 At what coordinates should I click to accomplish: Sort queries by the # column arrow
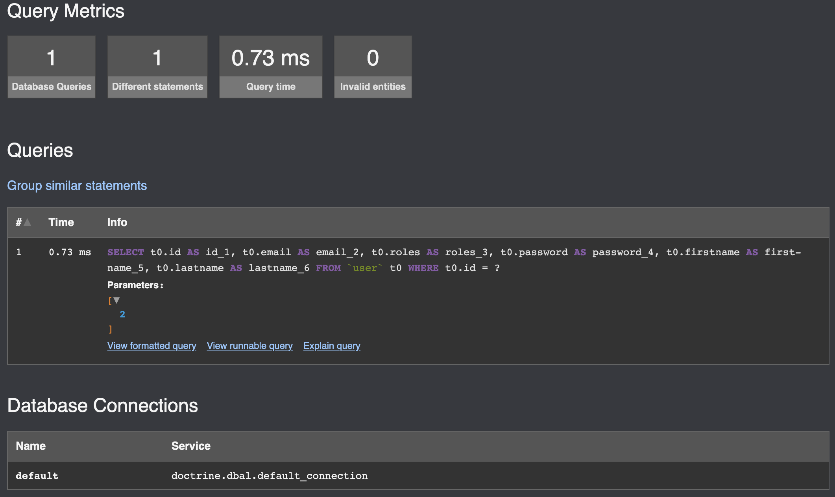27,223
